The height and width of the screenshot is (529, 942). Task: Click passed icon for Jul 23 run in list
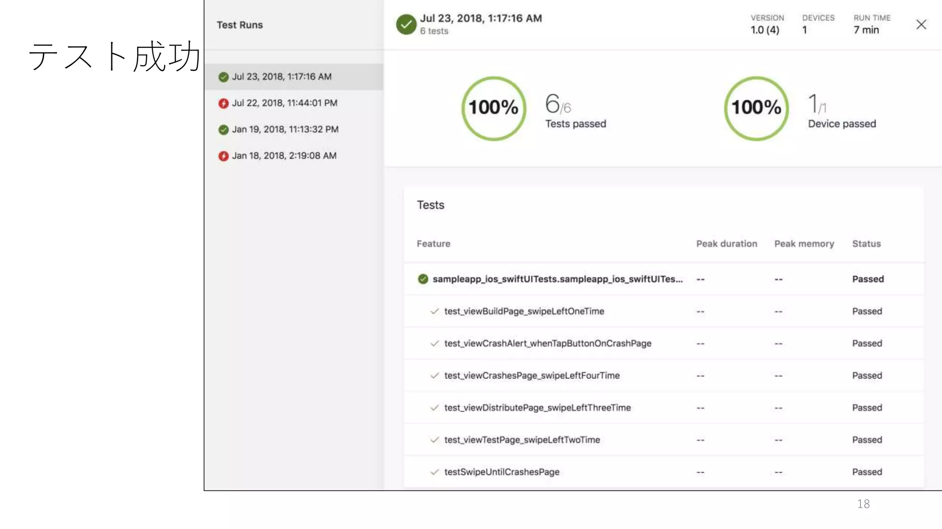point(224,77)
